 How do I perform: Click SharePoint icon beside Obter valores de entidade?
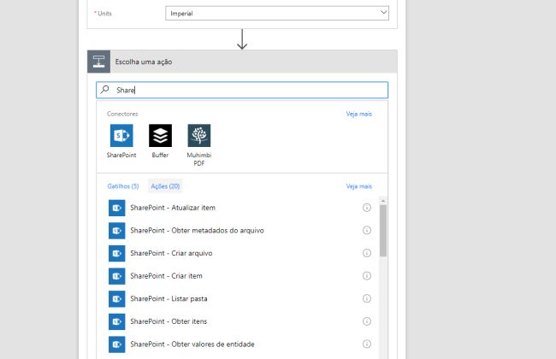point(116,344)
